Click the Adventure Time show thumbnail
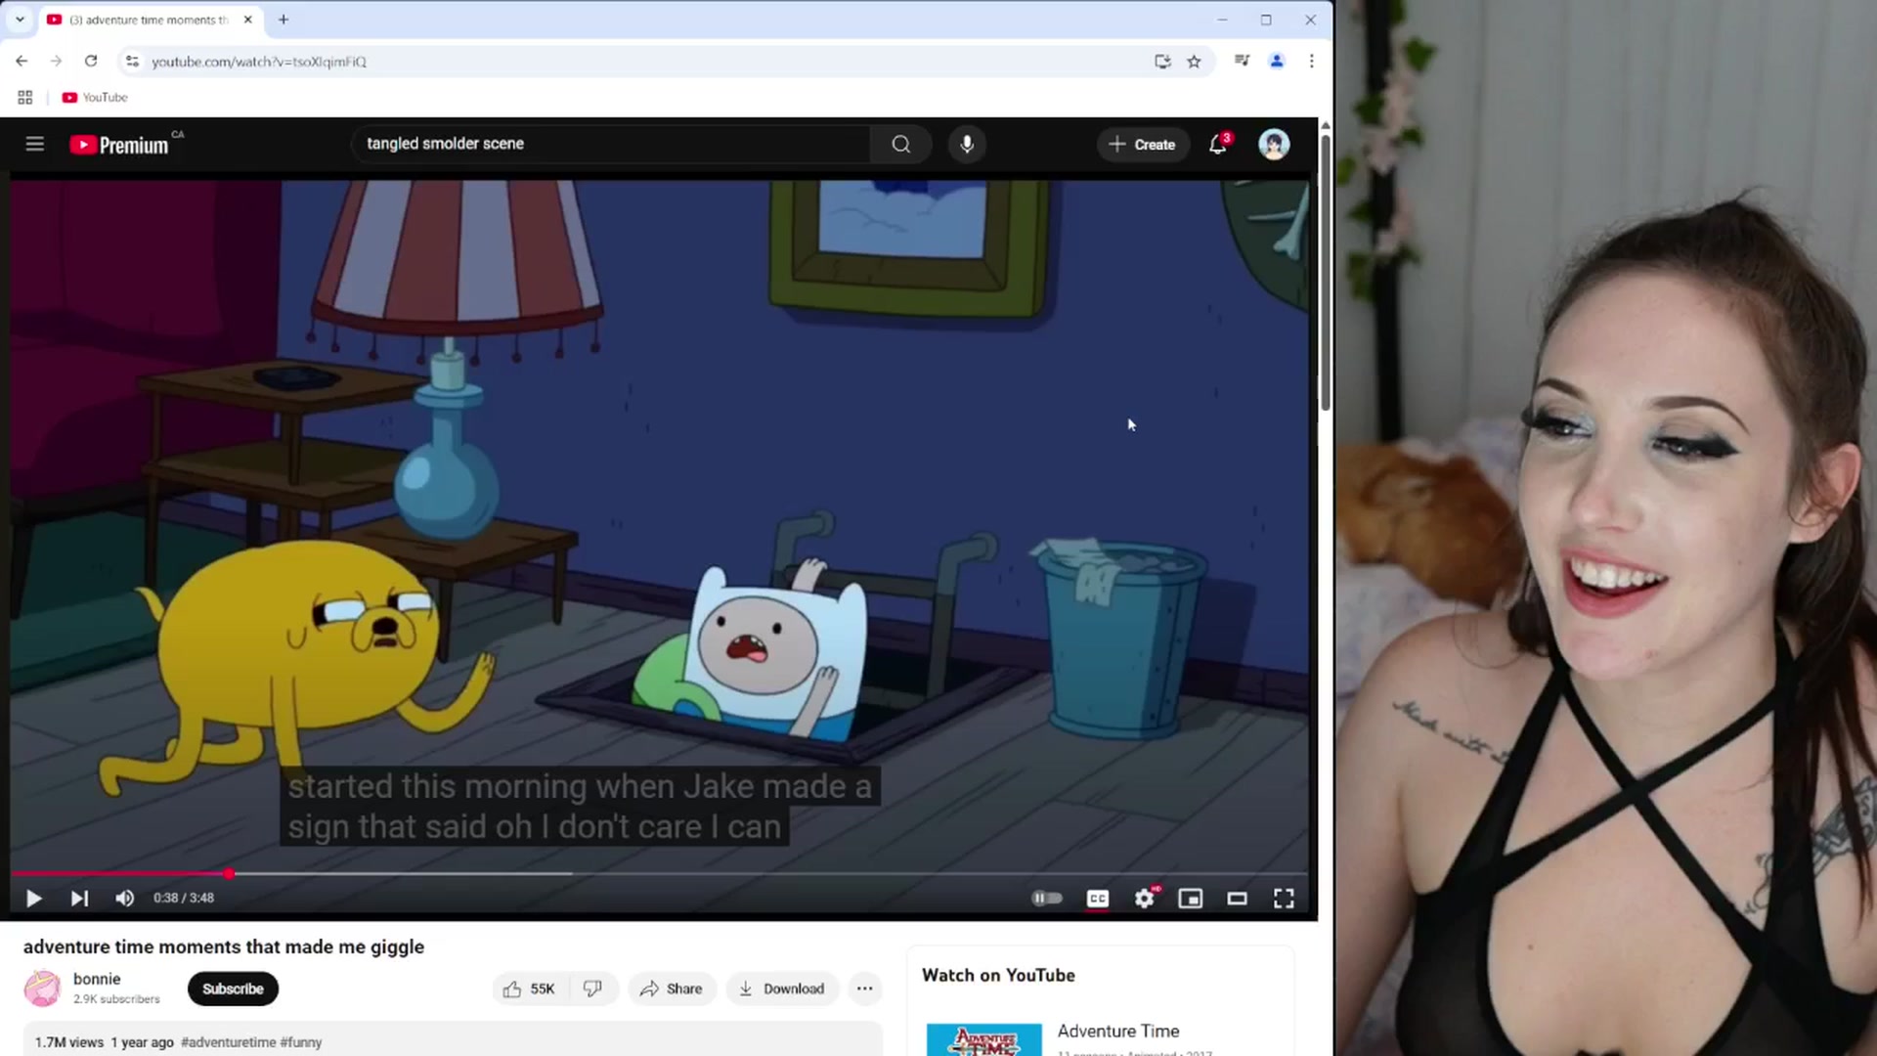1877x1056 pixels. pos(984,1039)
